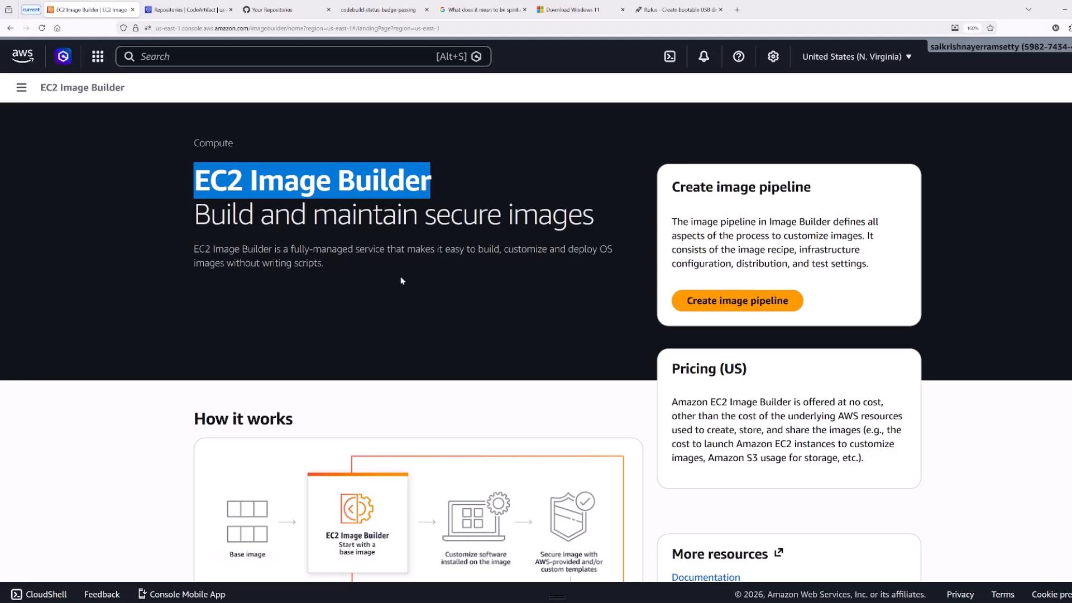Close the Repositories CodeArtifact tab
This screenshot has height=603, width=1072.
tap(231, 9)
